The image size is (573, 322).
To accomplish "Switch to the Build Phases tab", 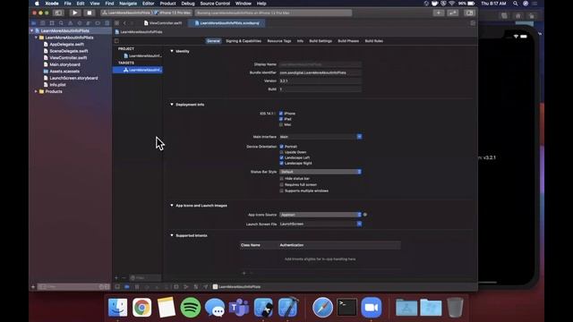I will point(348,41).
